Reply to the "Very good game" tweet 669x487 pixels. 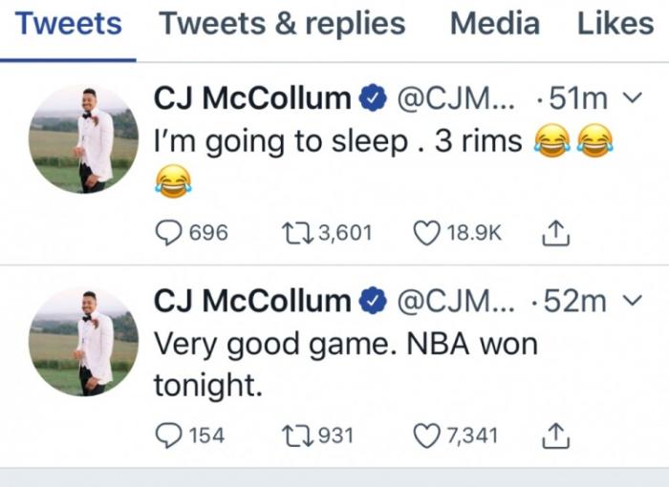click(x=169, y=435)
